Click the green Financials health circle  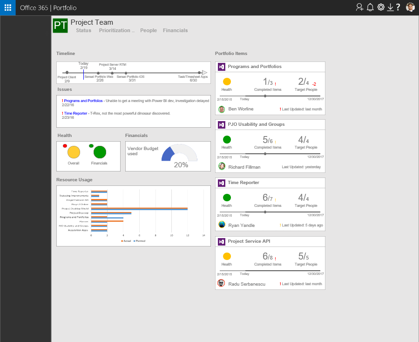(x=100, y=152)
